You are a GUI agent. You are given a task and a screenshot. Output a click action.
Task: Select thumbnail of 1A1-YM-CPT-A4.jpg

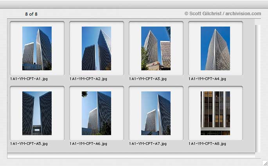pos(215,48)
